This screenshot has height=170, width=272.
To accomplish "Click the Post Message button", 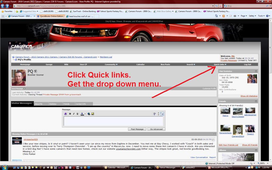I will pyautogui.click(x=137, y=129).
